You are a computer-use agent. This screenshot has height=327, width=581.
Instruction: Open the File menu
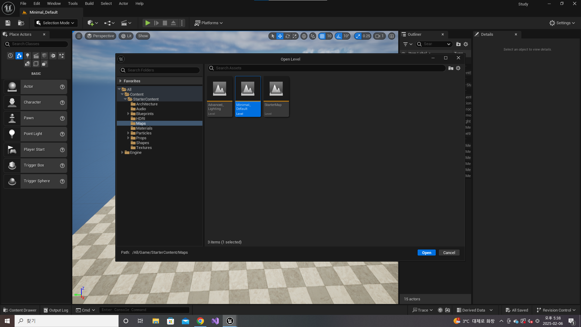(x=23, y=4)
